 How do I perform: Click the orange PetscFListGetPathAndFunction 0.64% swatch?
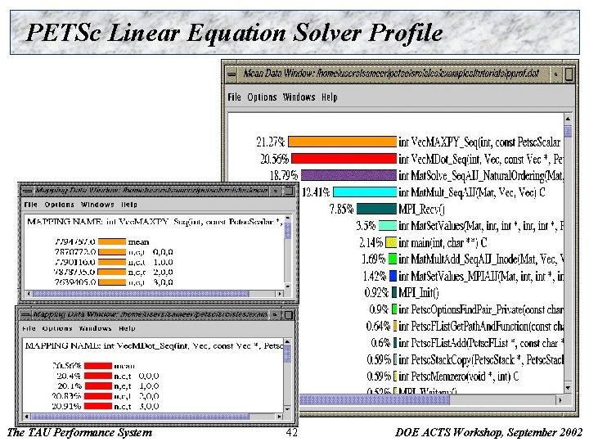click(395, 326)
